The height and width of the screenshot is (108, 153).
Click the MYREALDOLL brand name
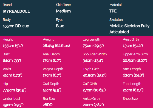pyautogui.click(x=16, y=11)
